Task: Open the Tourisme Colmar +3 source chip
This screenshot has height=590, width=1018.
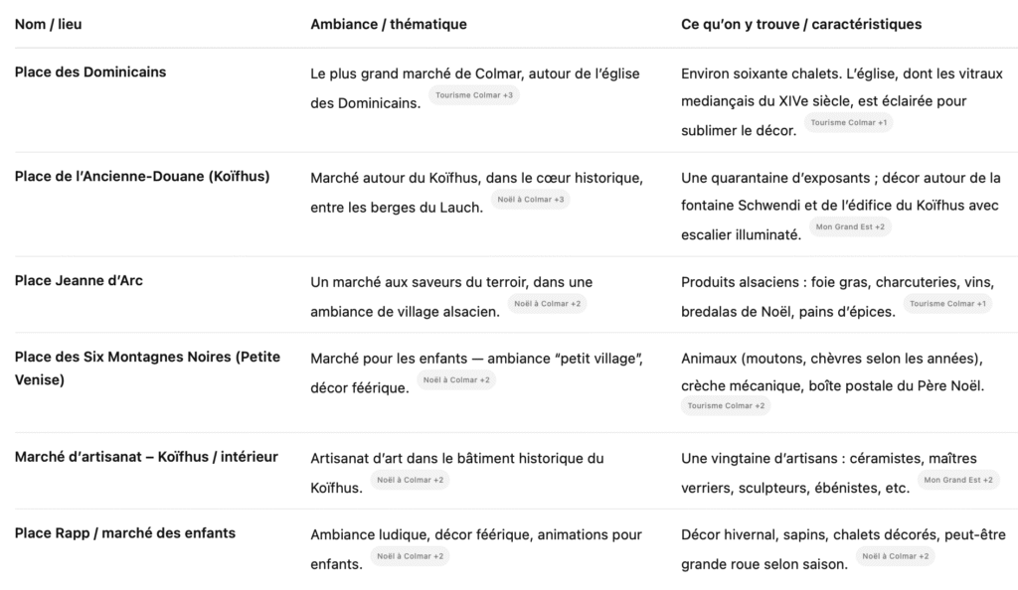Action: (x=474, y=95)
